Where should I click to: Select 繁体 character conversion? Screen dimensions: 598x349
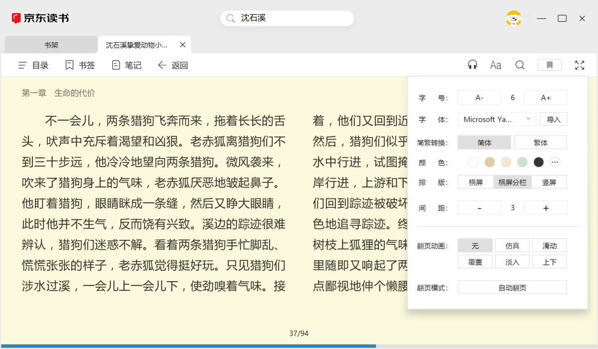[540, 143]
